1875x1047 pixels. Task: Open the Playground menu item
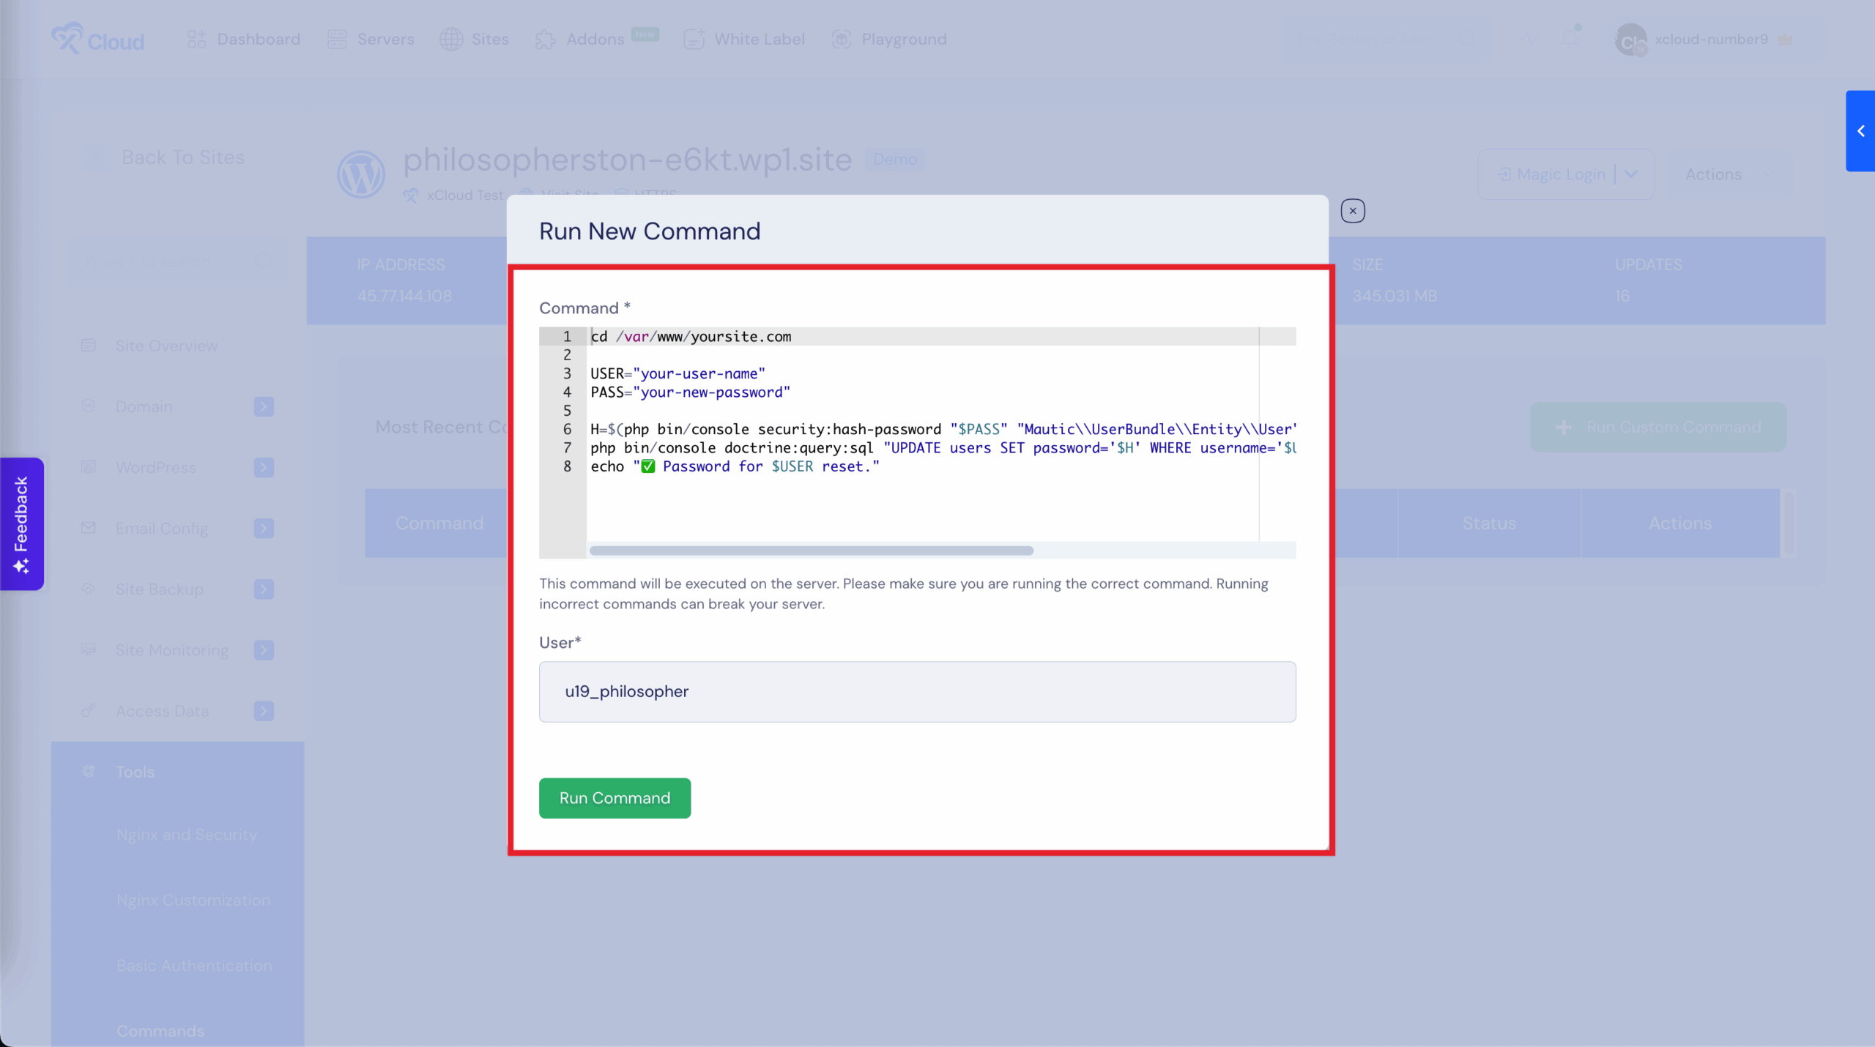point(889,40)
